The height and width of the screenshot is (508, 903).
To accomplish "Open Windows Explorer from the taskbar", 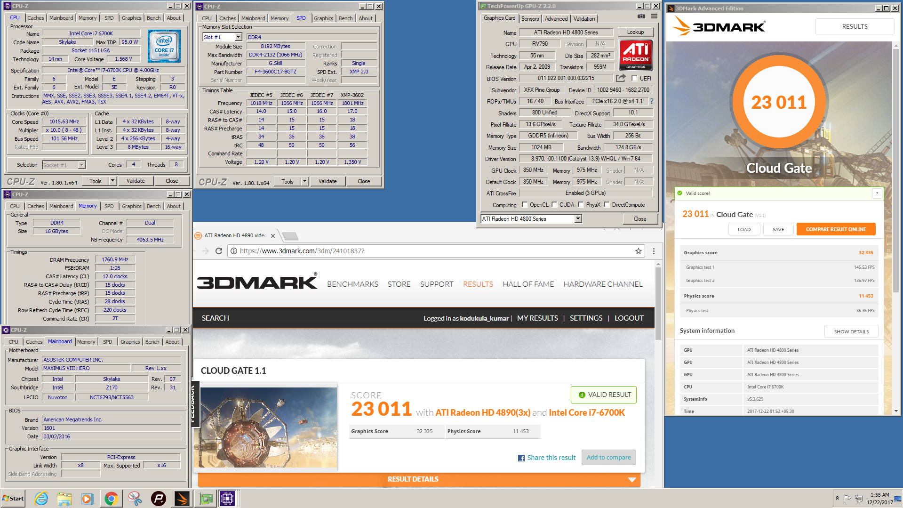I will coord(64,498).
